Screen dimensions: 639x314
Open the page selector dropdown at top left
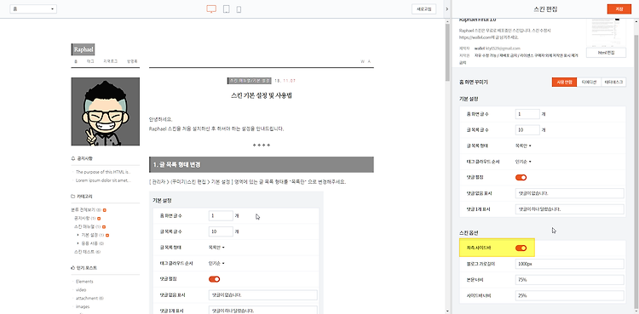(x=33, y=9)
